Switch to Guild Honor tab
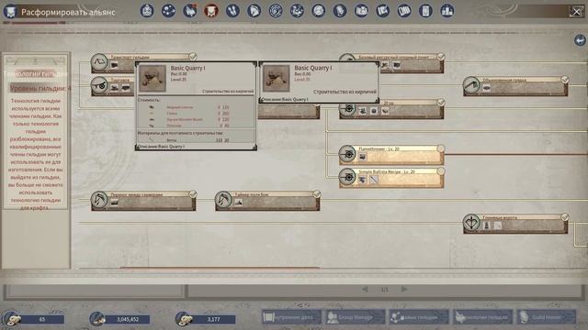Viewport: 588px width, 330px height. click(547, 317)
